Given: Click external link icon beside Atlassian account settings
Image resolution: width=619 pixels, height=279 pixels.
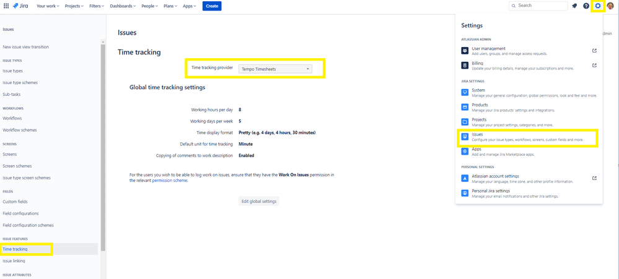Looking at the screenshot, I should (x=594, y=179).
